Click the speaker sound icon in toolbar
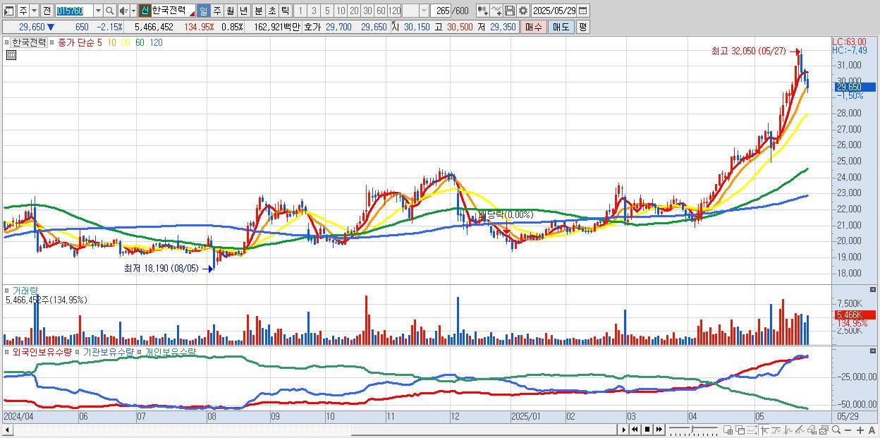Image resolution: width=880 pixels, height=438 pixels. [123, 11]
